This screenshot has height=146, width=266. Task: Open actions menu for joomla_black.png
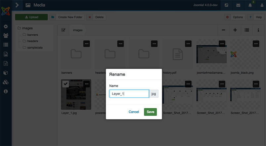(256, 44)
